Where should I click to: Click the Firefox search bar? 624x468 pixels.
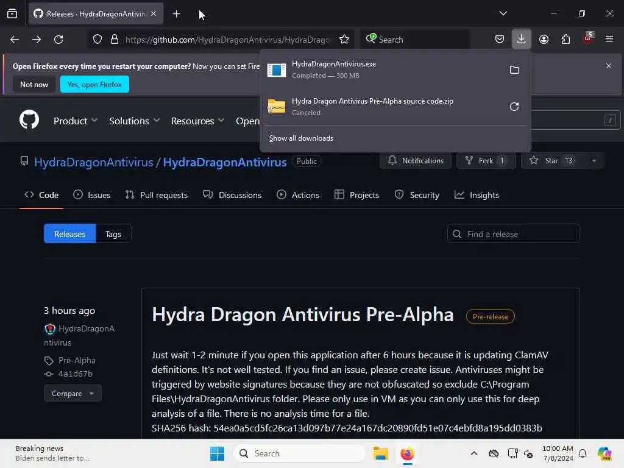[x=415, y=40]
